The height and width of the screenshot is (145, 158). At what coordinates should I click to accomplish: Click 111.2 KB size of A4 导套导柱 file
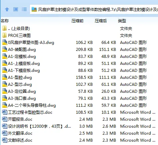(x=84, y=105)
